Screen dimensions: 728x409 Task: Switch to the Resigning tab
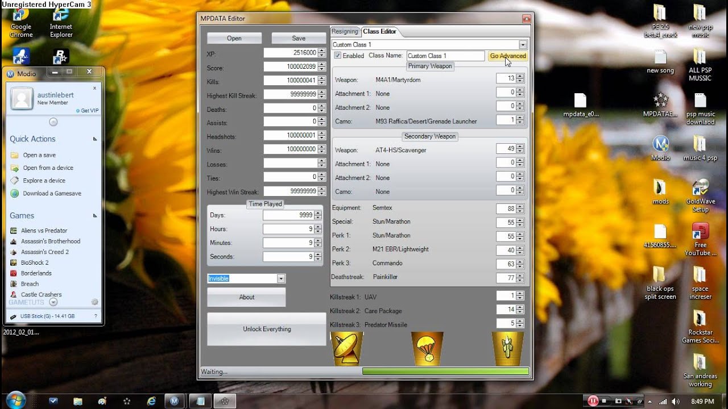pyautogui.click(x=345, y=31)
